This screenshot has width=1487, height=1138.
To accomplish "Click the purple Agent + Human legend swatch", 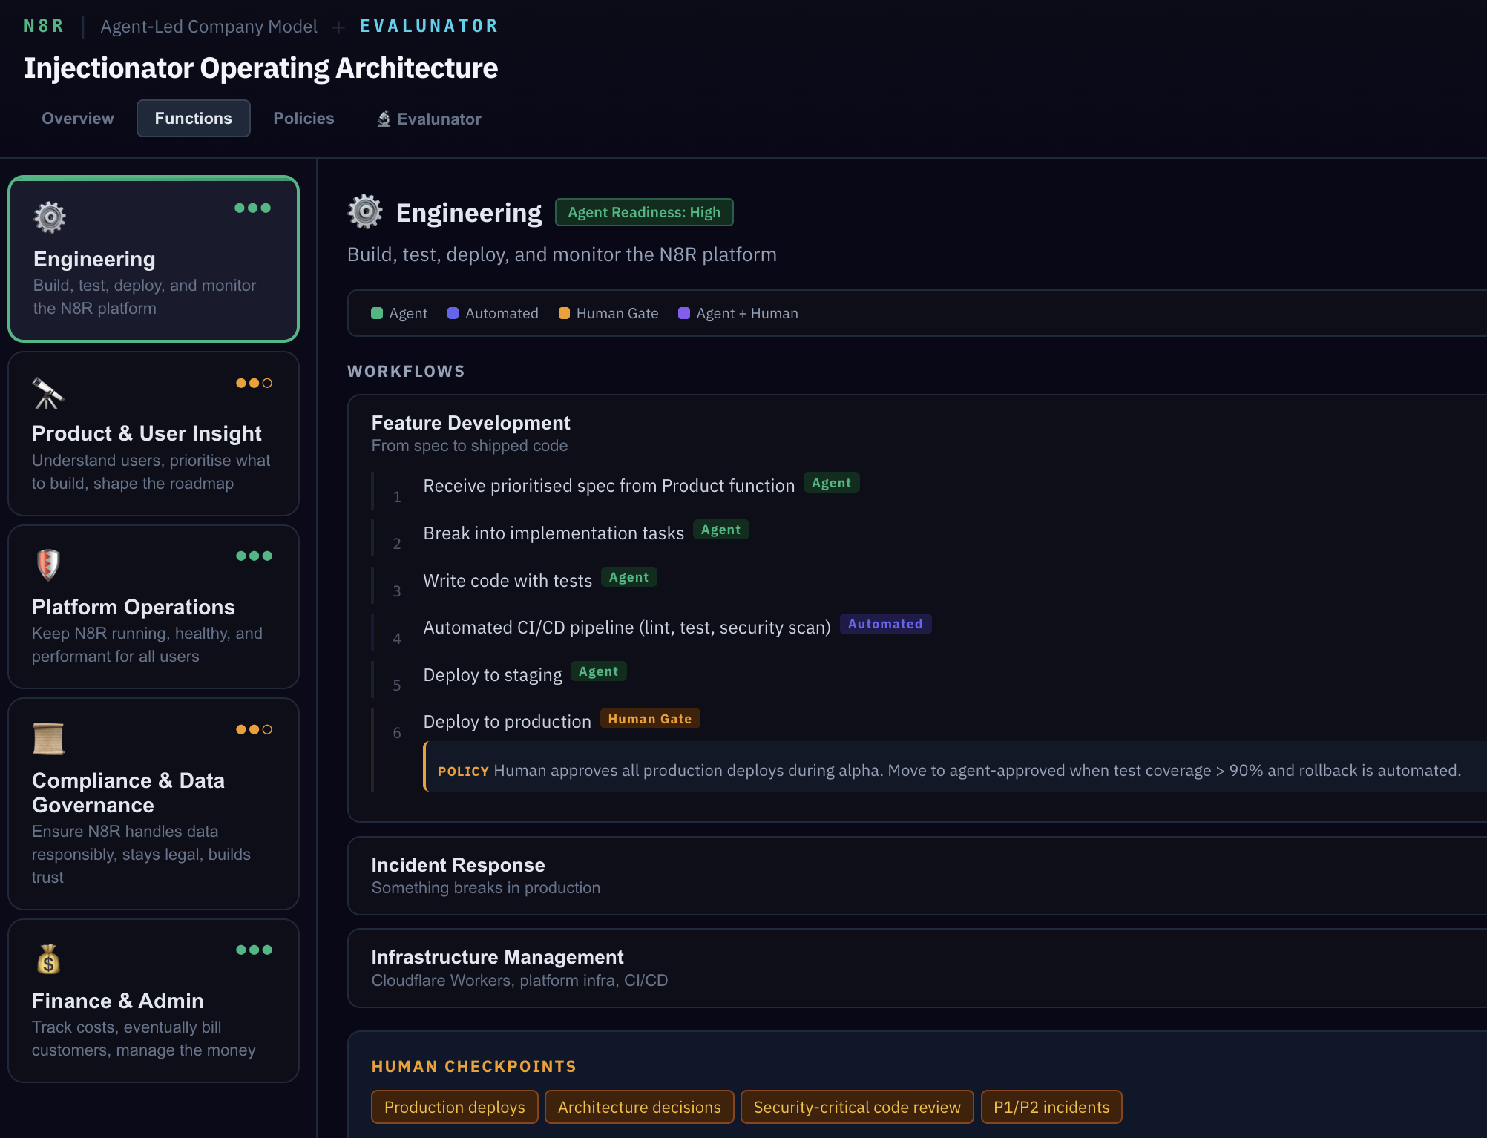I will [684, 313].
